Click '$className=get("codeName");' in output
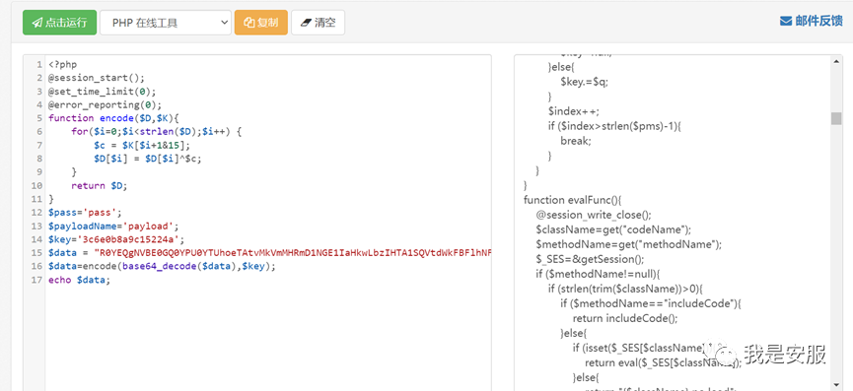Screen dimensions: 853x391 613,229
